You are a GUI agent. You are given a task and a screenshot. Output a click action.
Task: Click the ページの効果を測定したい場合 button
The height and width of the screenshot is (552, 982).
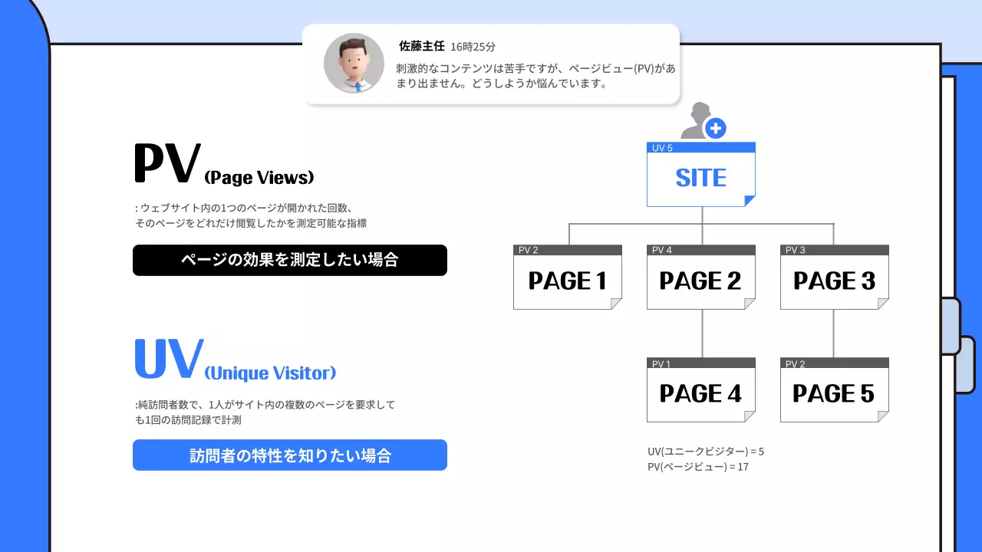[x=289, y=260]
